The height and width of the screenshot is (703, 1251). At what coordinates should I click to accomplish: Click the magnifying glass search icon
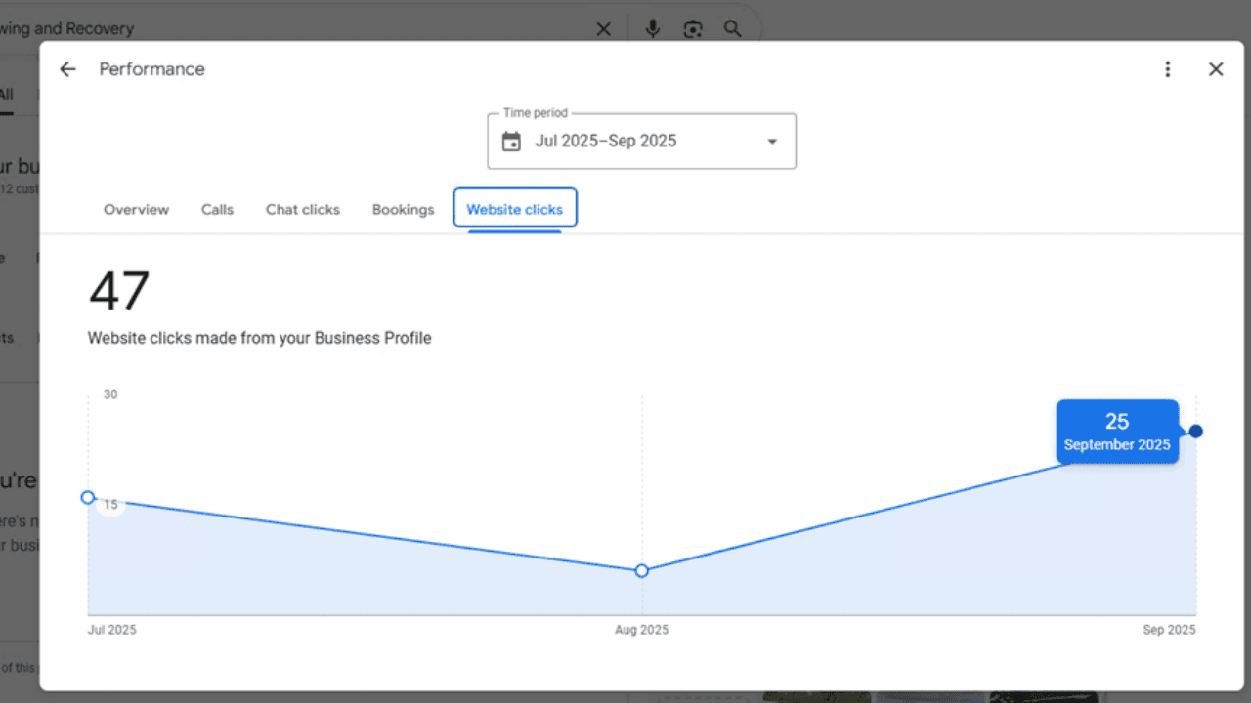(x=732, y=29)
